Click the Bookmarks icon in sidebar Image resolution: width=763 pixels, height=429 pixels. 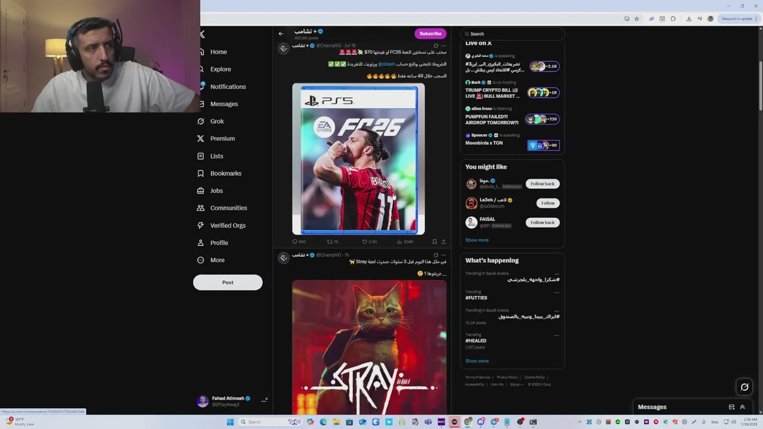point(201,173)
